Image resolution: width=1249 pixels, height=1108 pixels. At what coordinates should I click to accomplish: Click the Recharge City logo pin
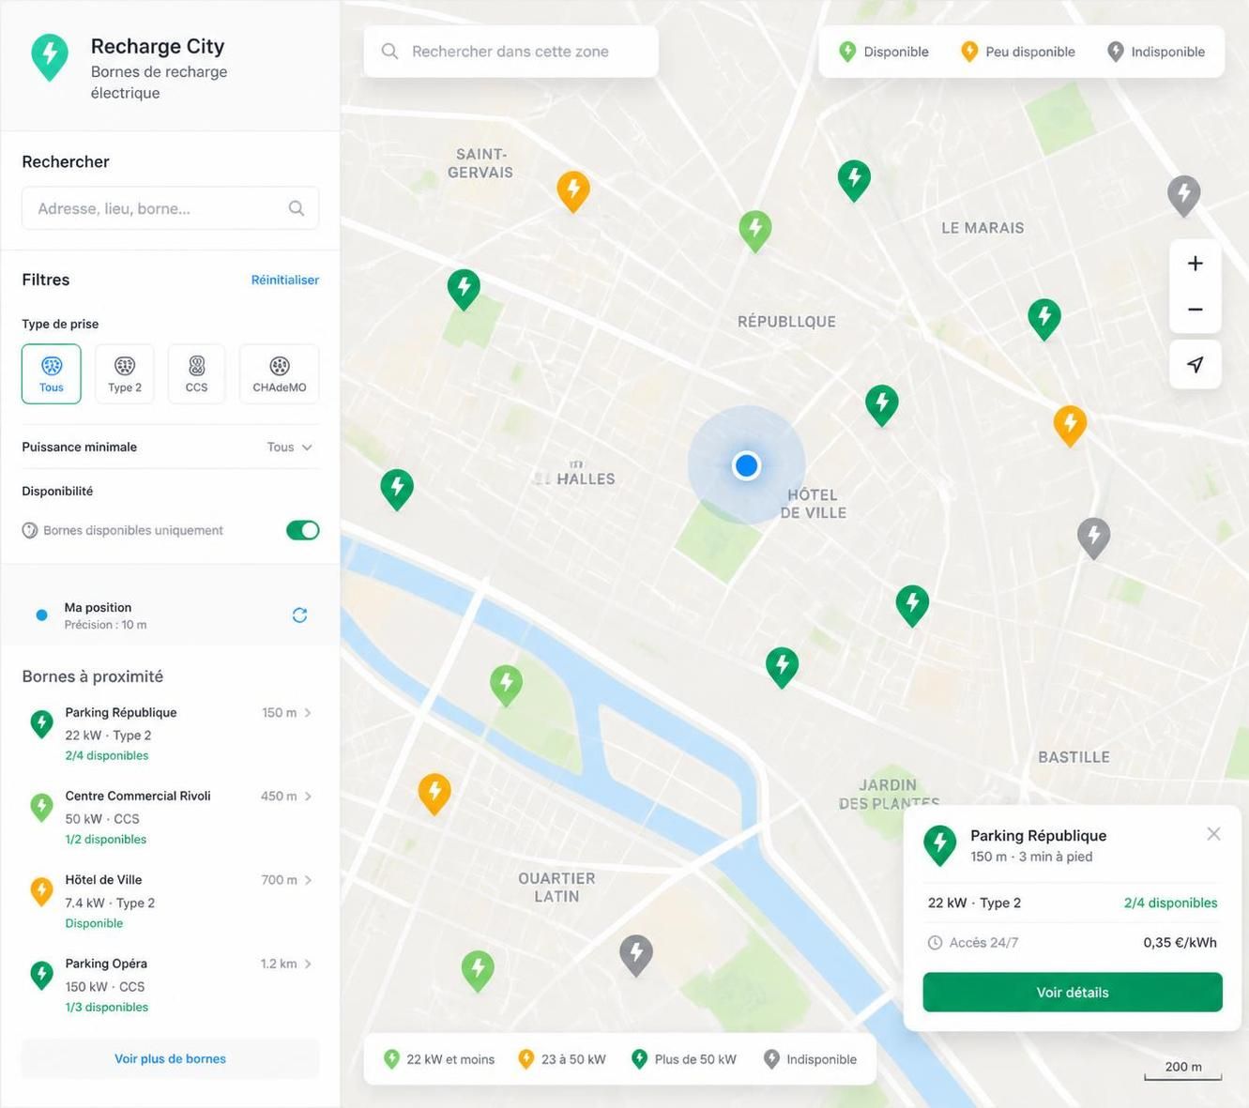(50, 56)
